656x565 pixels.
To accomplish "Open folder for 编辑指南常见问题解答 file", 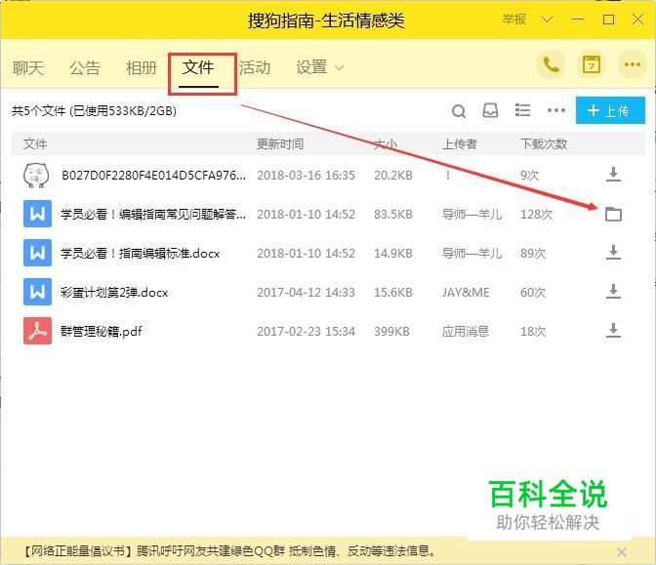I will [x=613, y=214].
